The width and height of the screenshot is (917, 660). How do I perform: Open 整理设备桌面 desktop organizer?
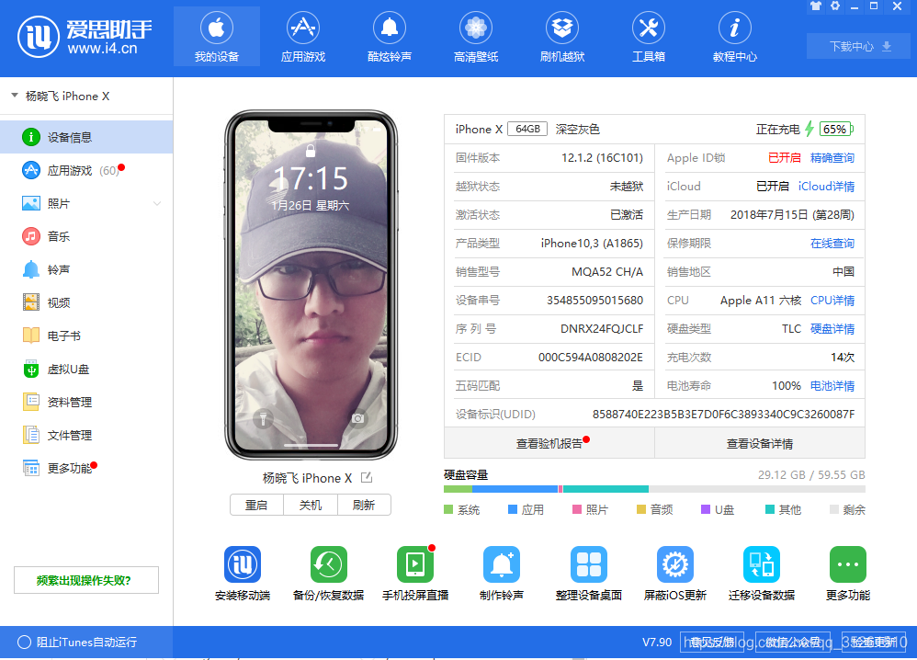(x=588, y=564)
